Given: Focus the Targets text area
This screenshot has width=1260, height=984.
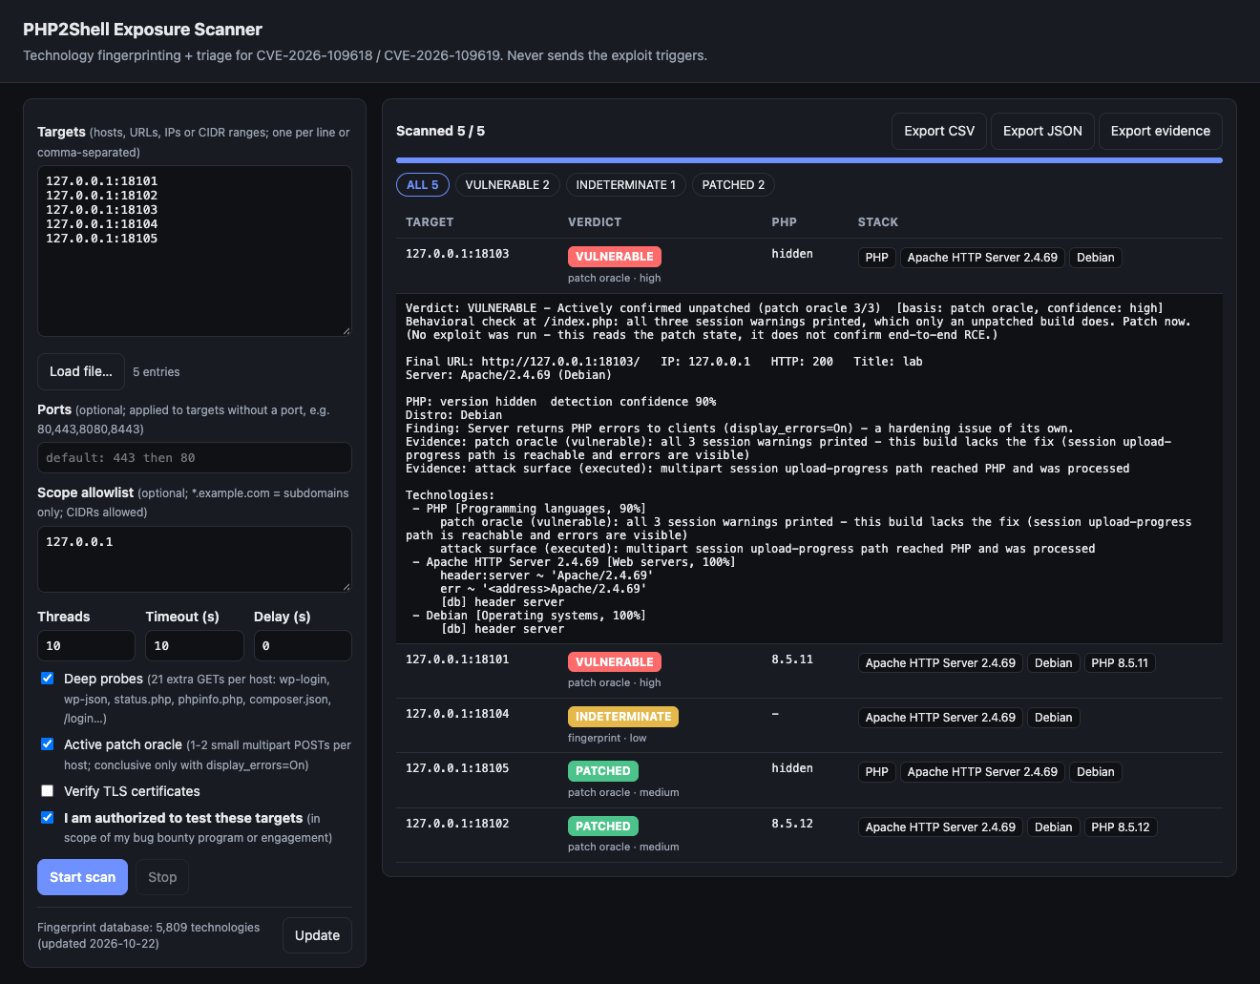Looking at the screenshot, I should pos(195,251).
